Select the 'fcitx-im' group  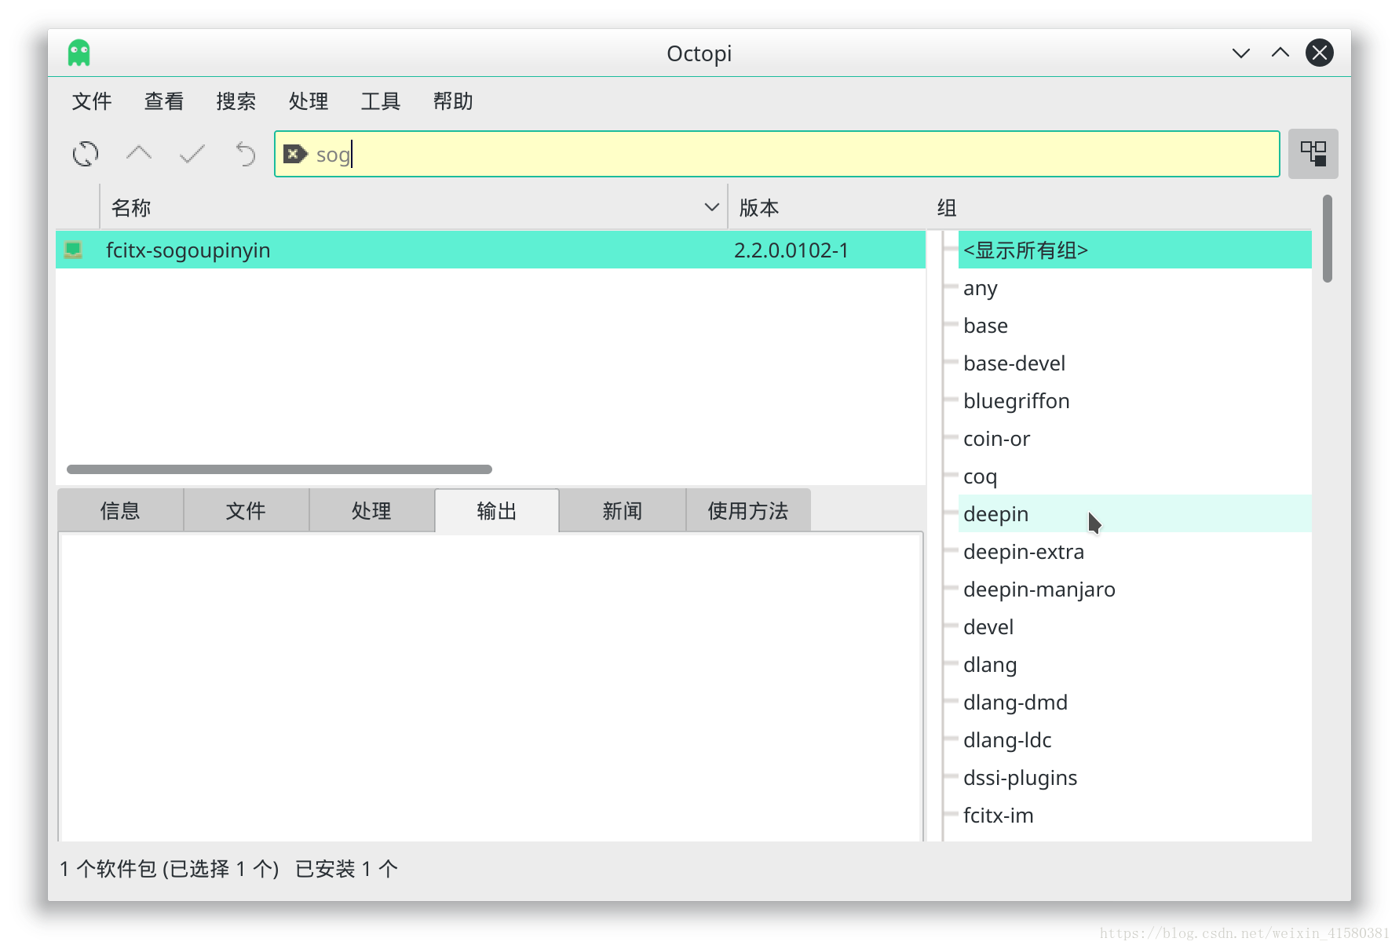[1134, 816]
